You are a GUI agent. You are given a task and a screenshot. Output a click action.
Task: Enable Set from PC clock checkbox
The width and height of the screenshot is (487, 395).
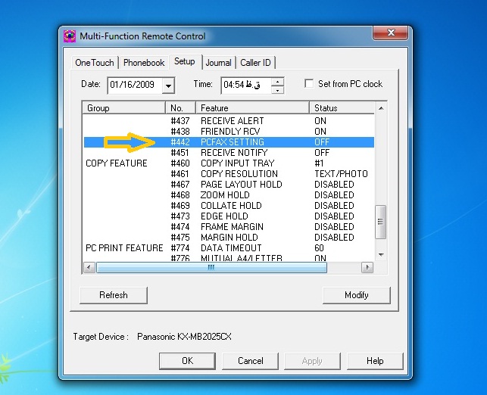coord(309,84)
